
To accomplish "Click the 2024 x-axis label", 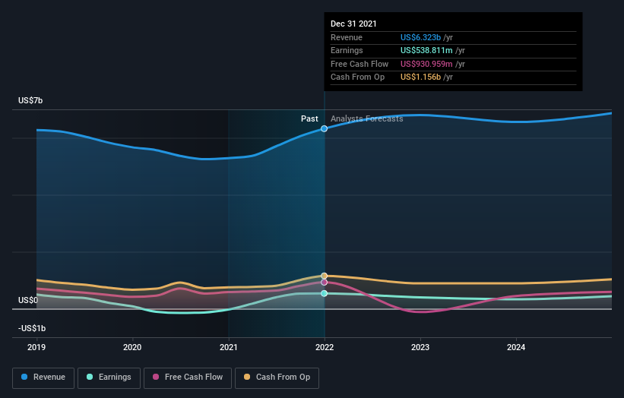I will point(516,348).
